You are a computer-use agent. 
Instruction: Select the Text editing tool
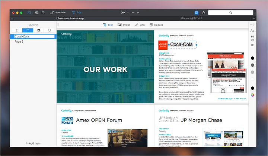(108, 25)
